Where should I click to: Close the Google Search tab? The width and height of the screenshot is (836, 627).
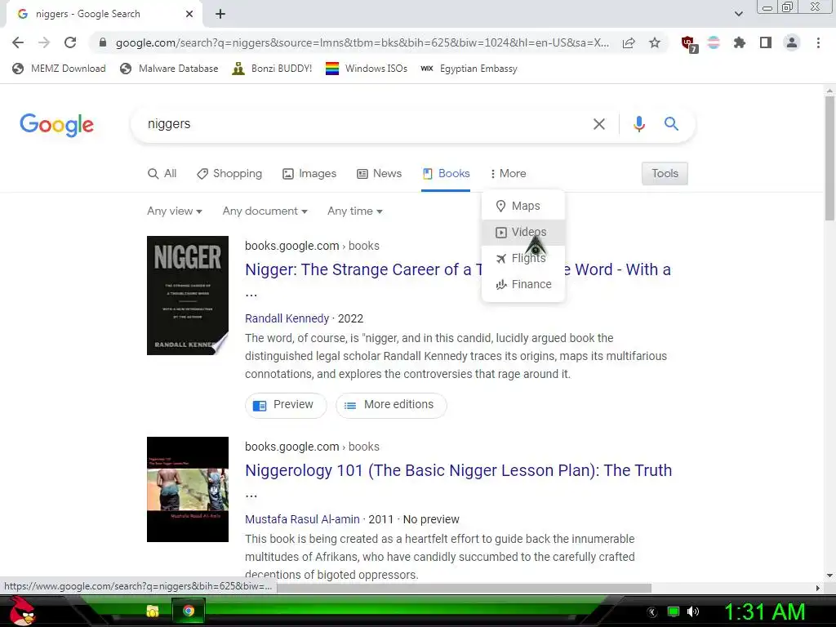189,14
